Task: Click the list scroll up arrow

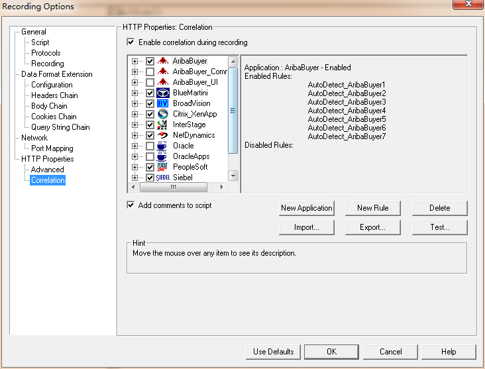Action: tap(233, 62)
